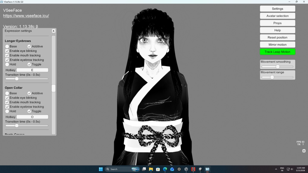
Task: Adjust Longer Eyebrows transition time slider
Action: click(17, 79)
